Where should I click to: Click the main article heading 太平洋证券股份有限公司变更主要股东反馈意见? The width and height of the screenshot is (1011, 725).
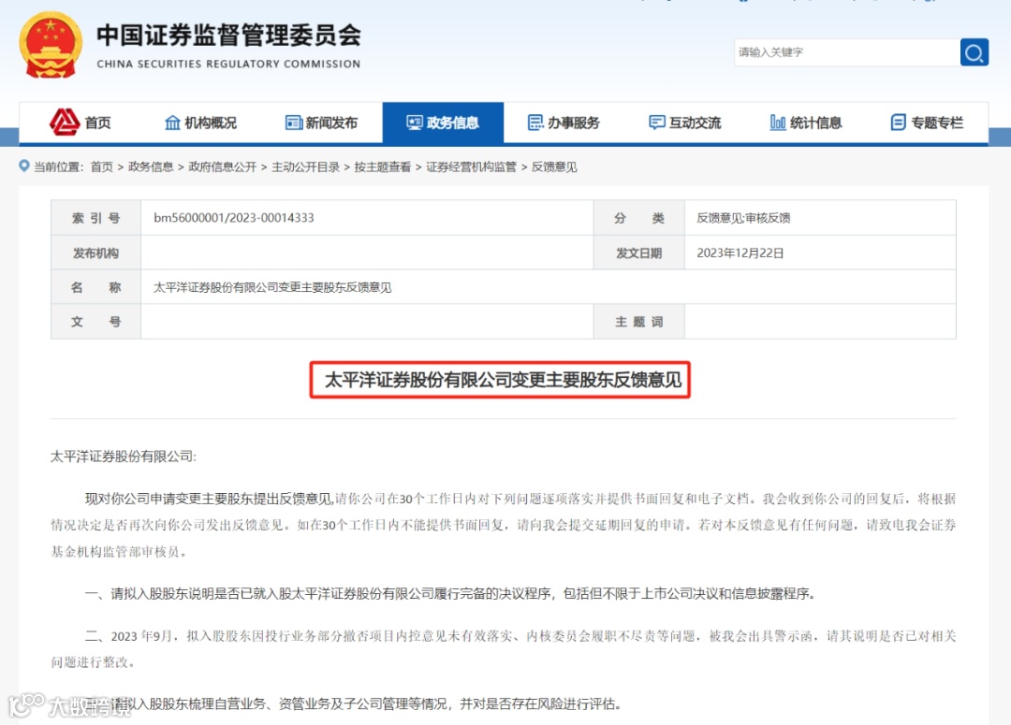click(503, 380)
